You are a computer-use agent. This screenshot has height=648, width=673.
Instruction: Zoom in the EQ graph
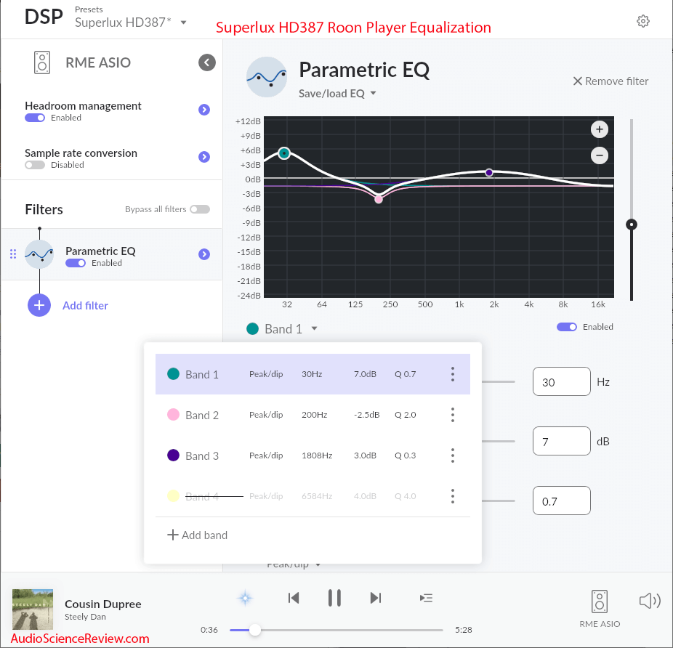tap(599, 129)
